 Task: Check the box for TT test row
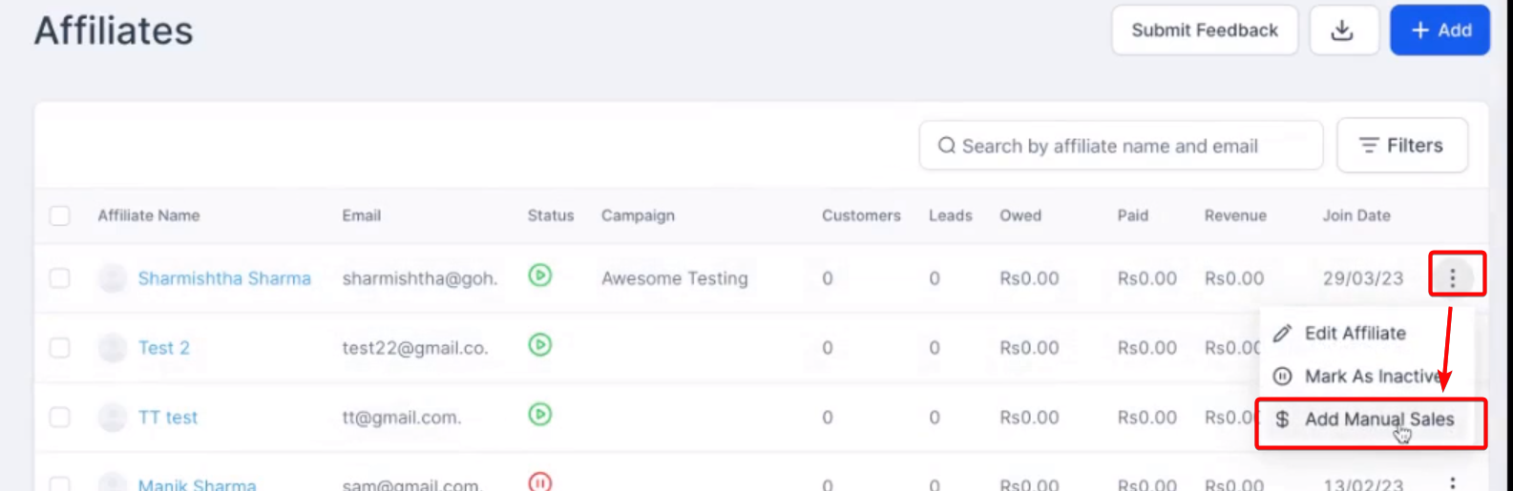pyautogui.click(x=59, y=417)
